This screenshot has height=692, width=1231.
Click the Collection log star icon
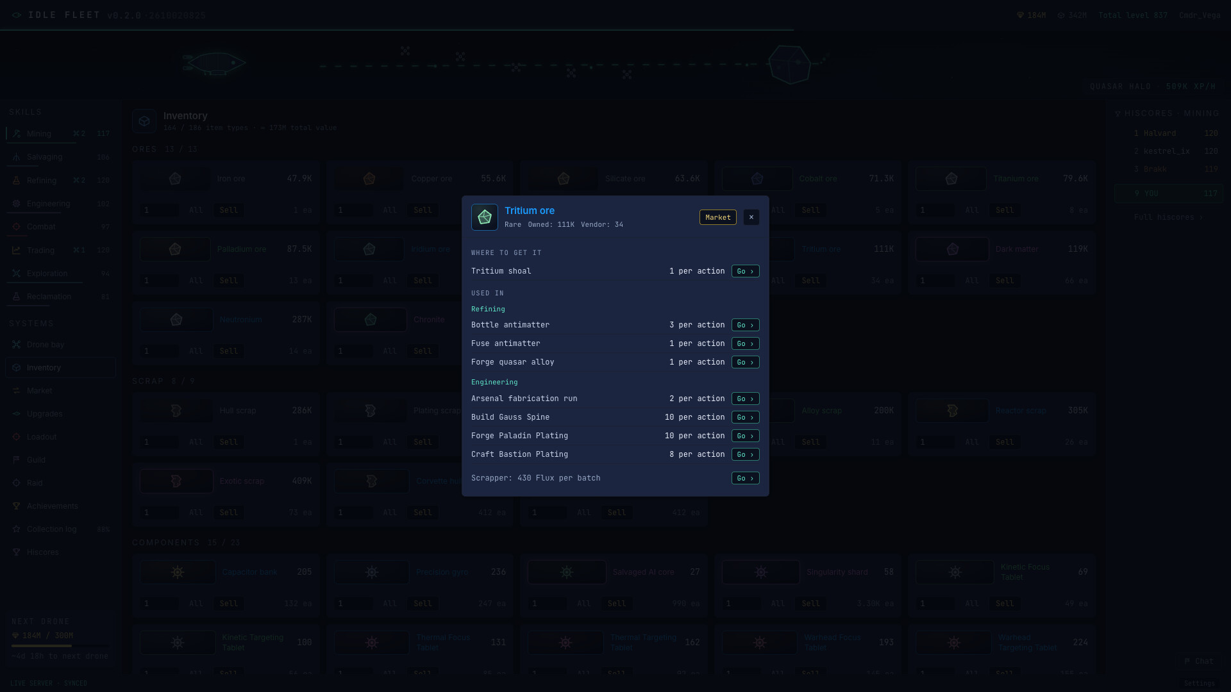pos(17,529)
